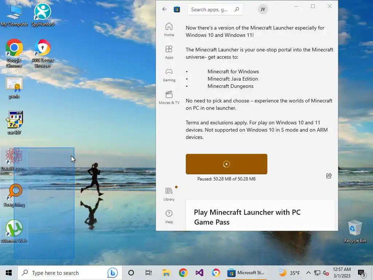Open the notification center icon
This screenshot has height=280, width=373.
361,273
